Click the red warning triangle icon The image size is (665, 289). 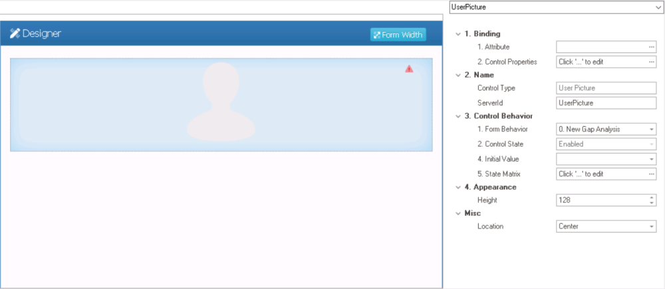[x=409, y=68]
